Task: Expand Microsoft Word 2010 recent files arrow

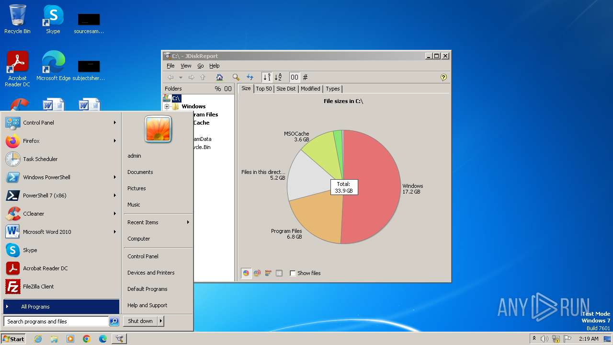Action: tap(115, 232)
